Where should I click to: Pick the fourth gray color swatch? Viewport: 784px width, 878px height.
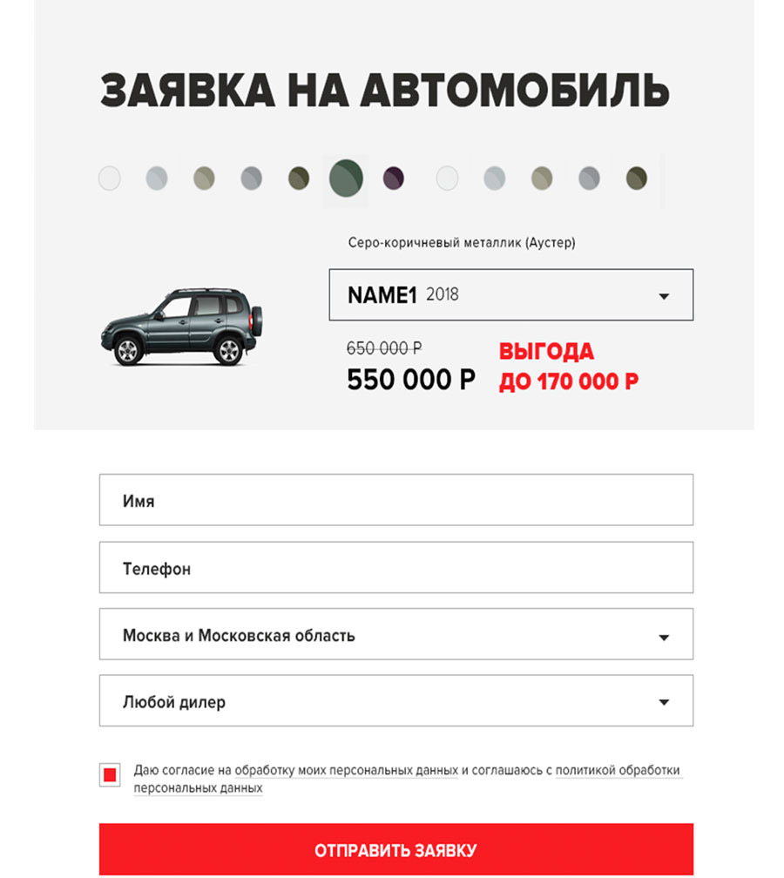[251, 179]
